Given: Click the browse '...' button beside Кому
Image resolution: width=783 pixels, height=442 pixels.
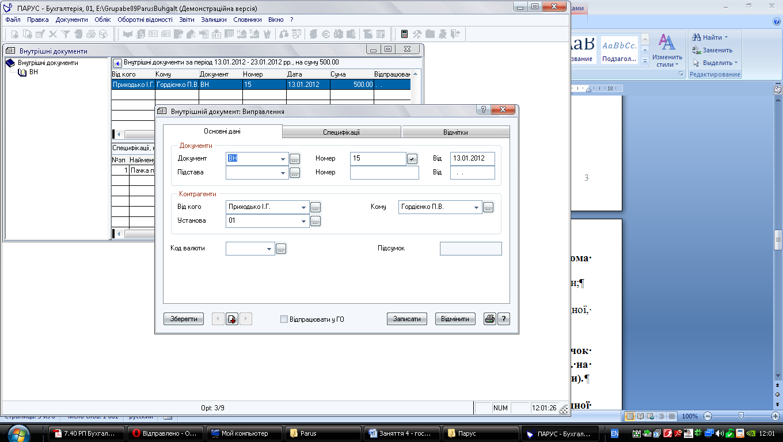Looking at the screenshot, I should pos(488,207).
